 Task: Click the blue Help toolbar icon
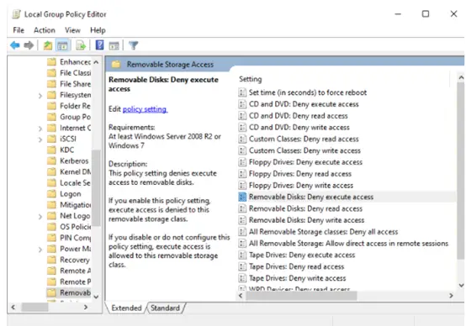click(99, 45)
